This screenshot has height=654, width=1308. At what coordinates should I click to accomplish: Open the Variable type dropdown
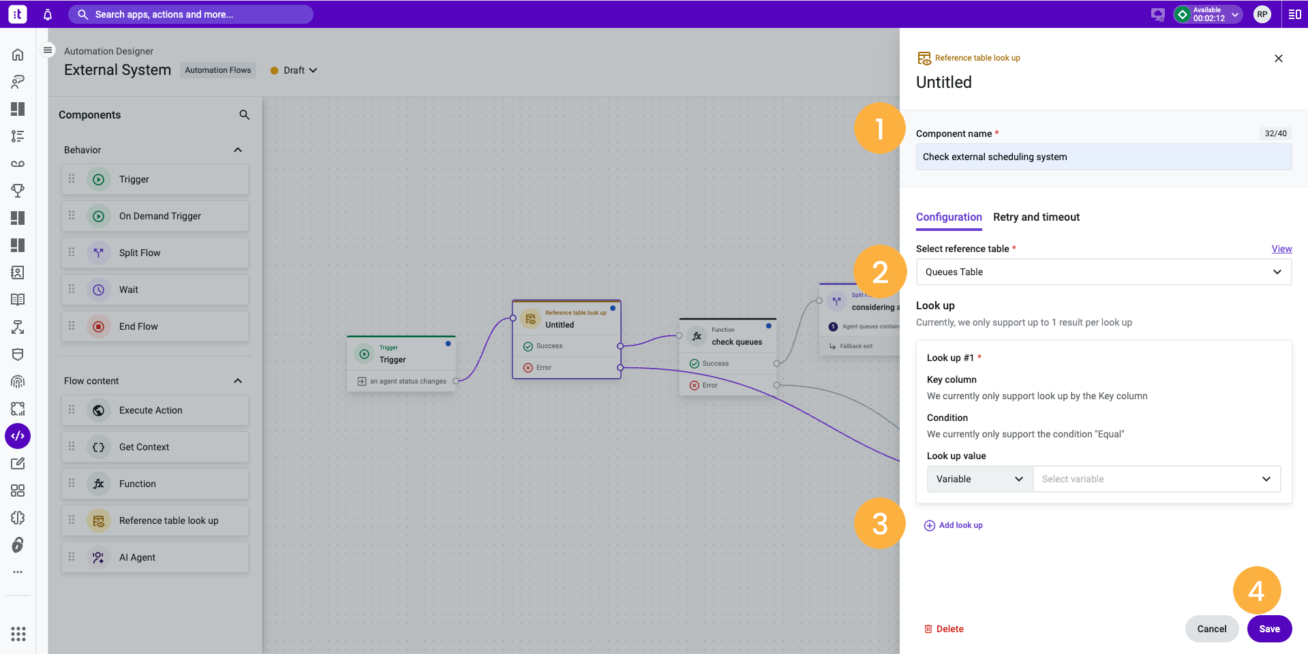[x=979, y=479]
